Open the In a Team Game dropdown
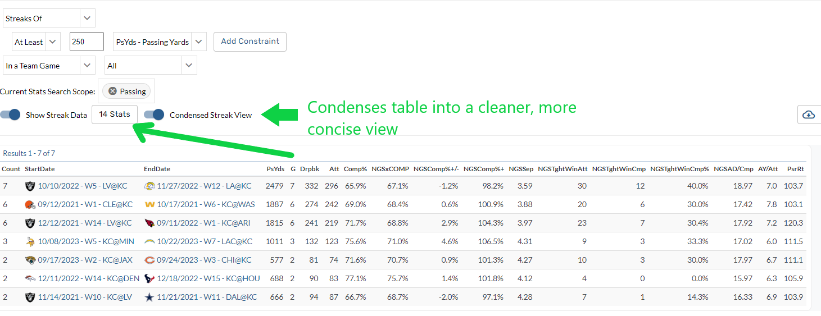Screen dimensions: 821x316 pos(48,66)
